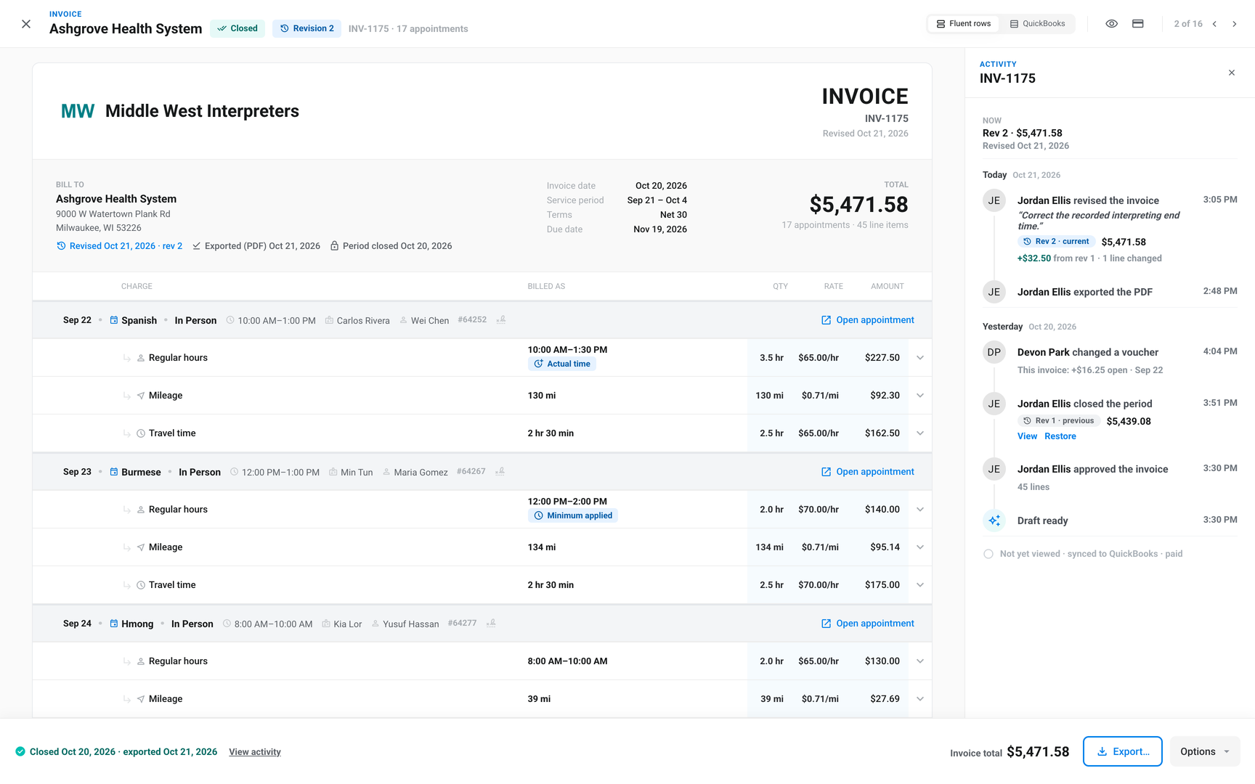1255x784 pixels.
Task: View revision 1 of the invoice
Action: tap(1027, 436)
